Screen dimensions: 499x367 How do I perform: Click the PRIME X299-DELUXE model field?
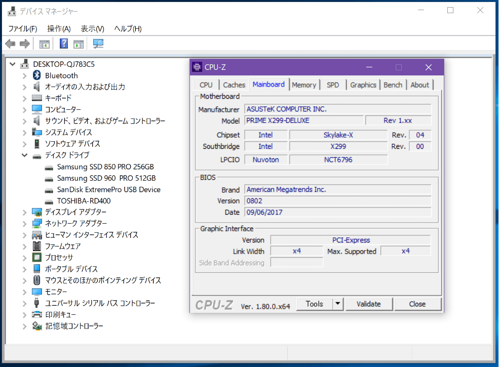[304, 120]
